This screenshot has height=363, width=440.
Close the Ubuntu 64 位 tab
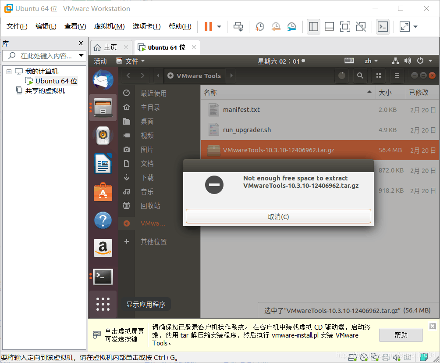[194, 47]
